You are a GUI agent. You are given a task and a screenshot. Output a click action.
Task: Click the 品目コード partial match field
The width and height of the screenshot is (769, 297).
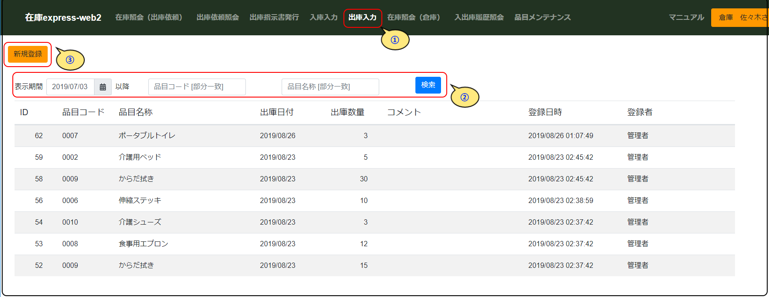click(197, 87)
